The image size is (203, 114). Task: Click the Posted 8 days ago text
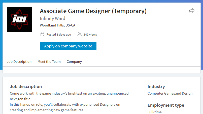(x=59, y=35)
